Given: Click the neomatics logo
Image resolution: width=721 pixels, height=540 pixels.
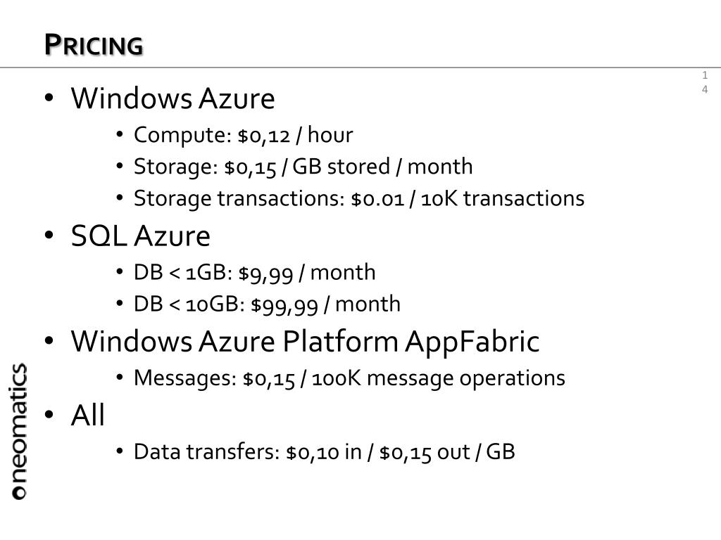Looking at the screenshot, I should click(x=19, y=431).
